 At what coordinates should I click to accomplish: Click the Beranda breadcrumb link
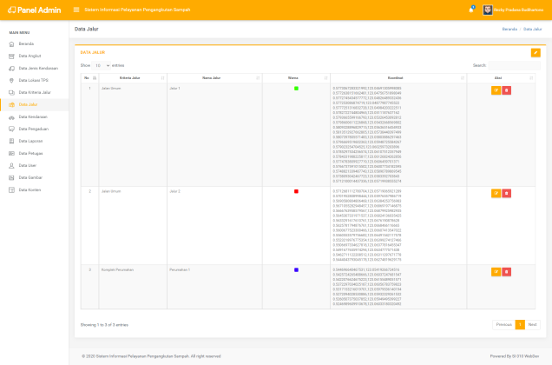509,29
